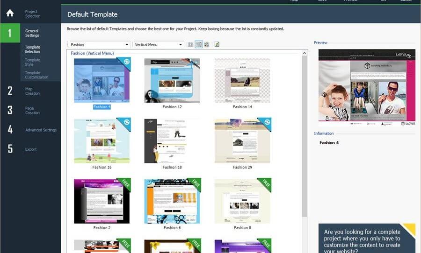Go to Export step
The height and width of the screenshot is (253, 421).
point(31,149)
